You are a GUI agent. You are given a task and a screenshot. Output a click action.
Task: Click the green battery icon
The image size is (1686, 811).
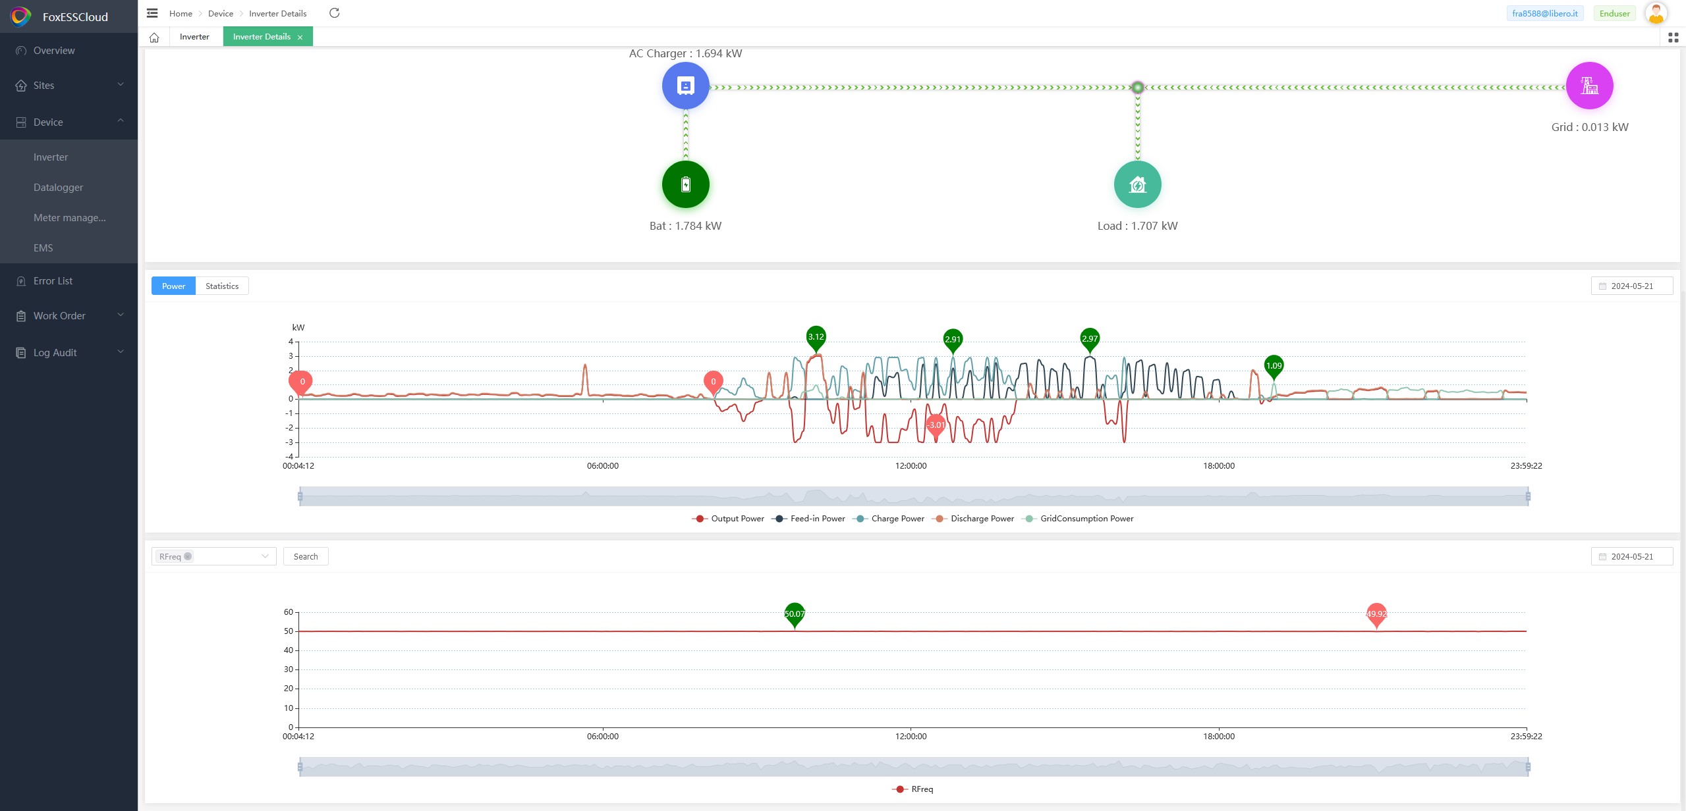[685, 184]
